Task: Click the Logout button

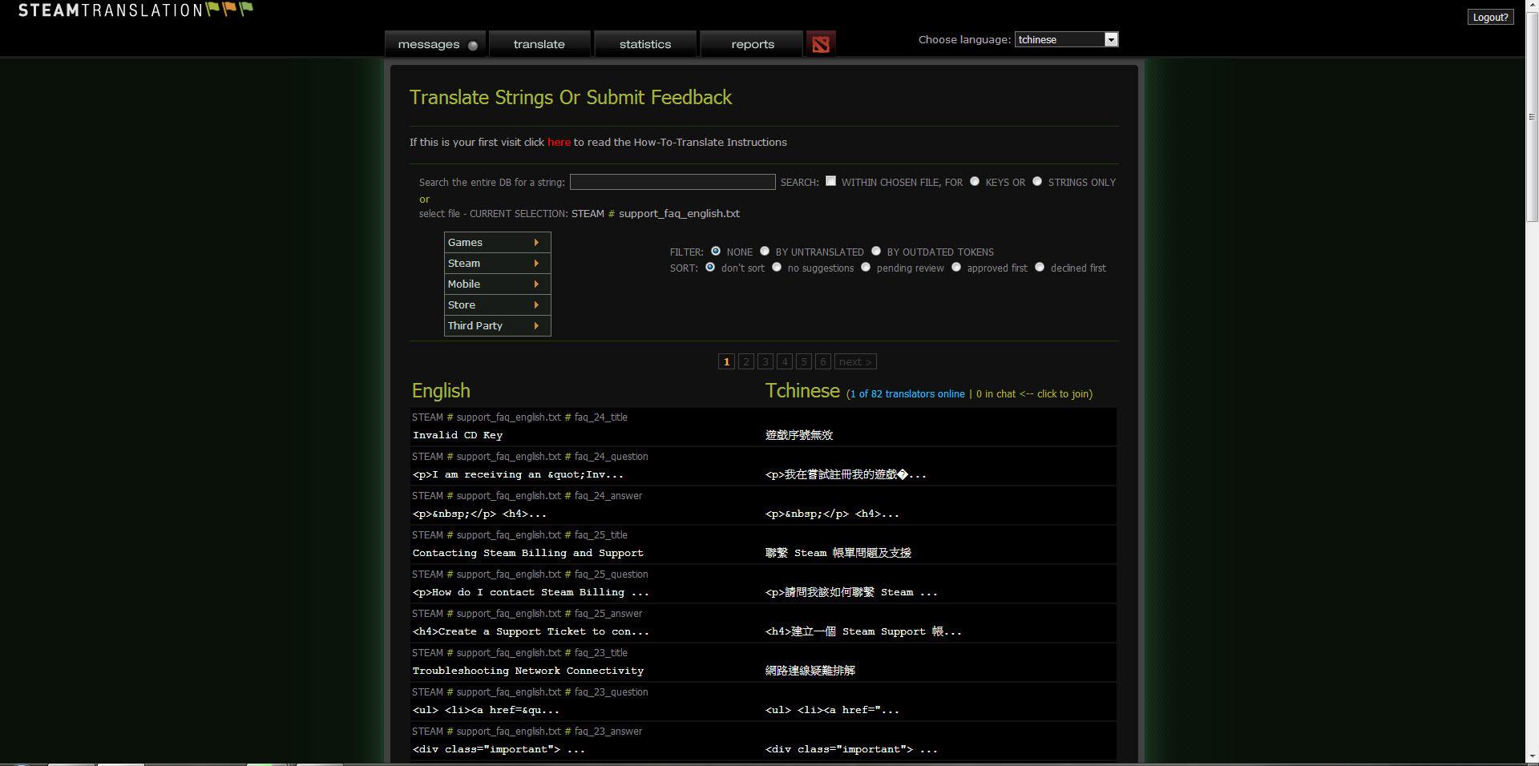Action: [x=1490, y=18]
